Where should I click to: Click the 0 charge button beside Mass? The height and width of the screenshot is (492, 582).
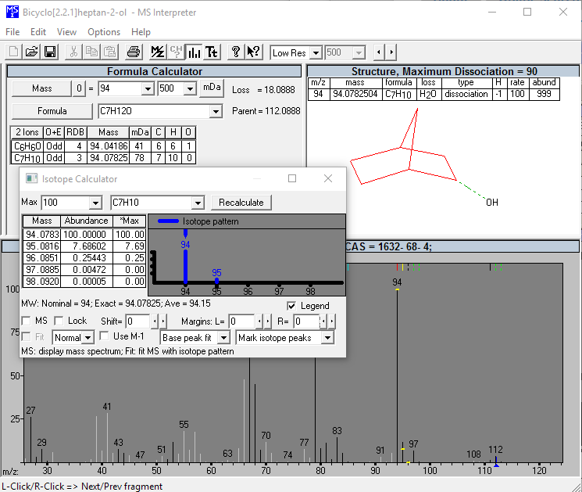[79, 88]
